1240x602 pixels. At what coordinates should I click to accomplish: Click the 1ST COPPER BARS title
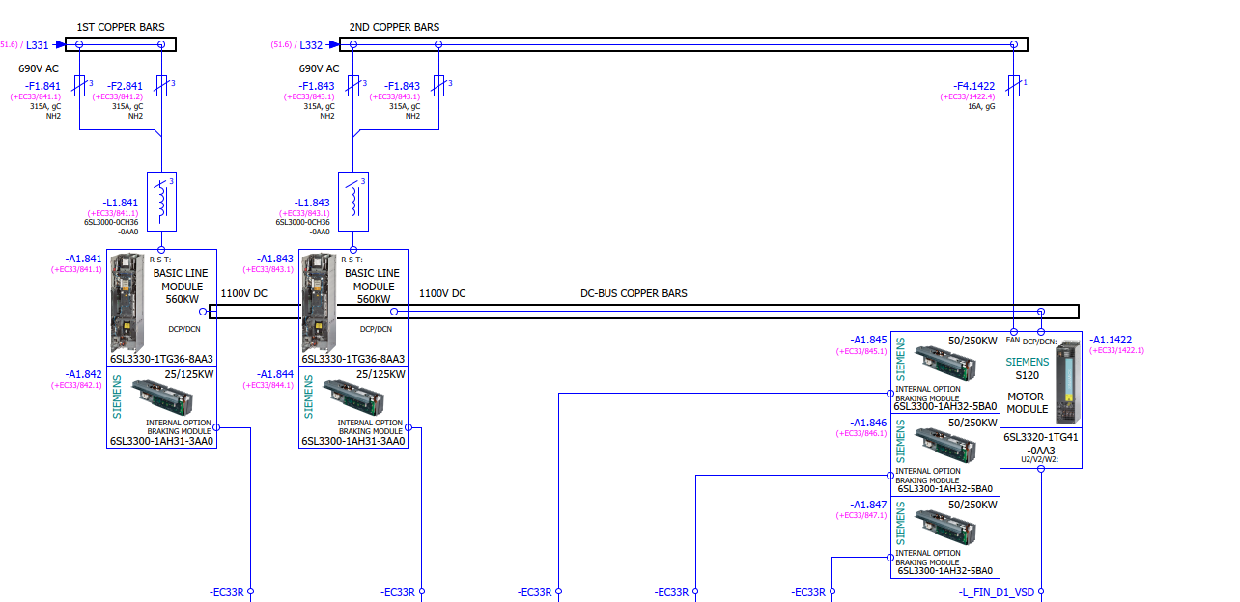pyautogui.click(x=121, y=27)
